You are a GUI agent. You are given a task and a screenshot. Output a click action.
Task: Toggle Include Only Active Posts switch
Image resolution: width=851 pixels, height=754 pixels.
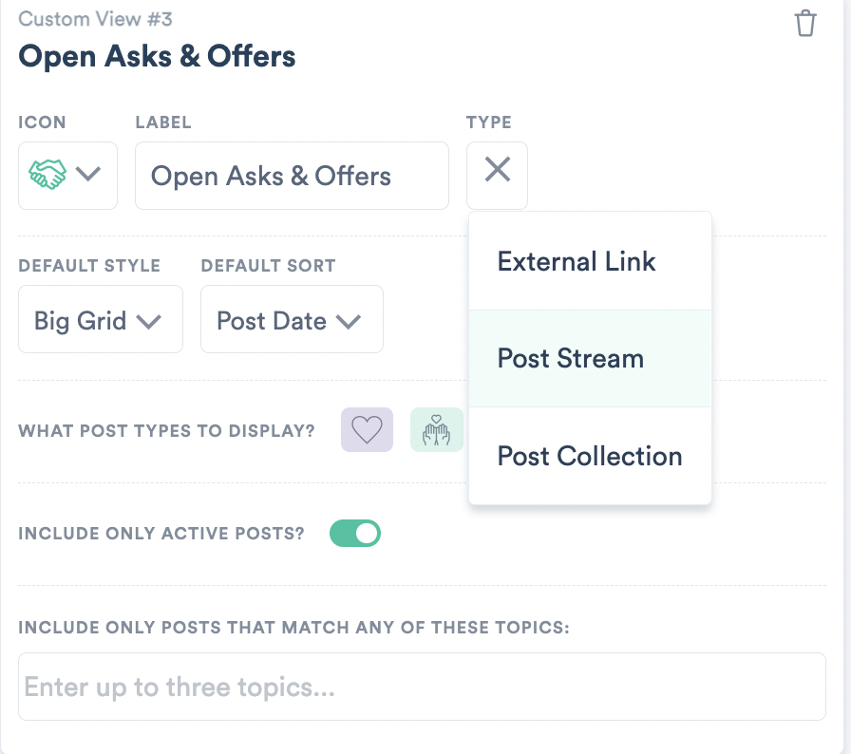point(355,534)
